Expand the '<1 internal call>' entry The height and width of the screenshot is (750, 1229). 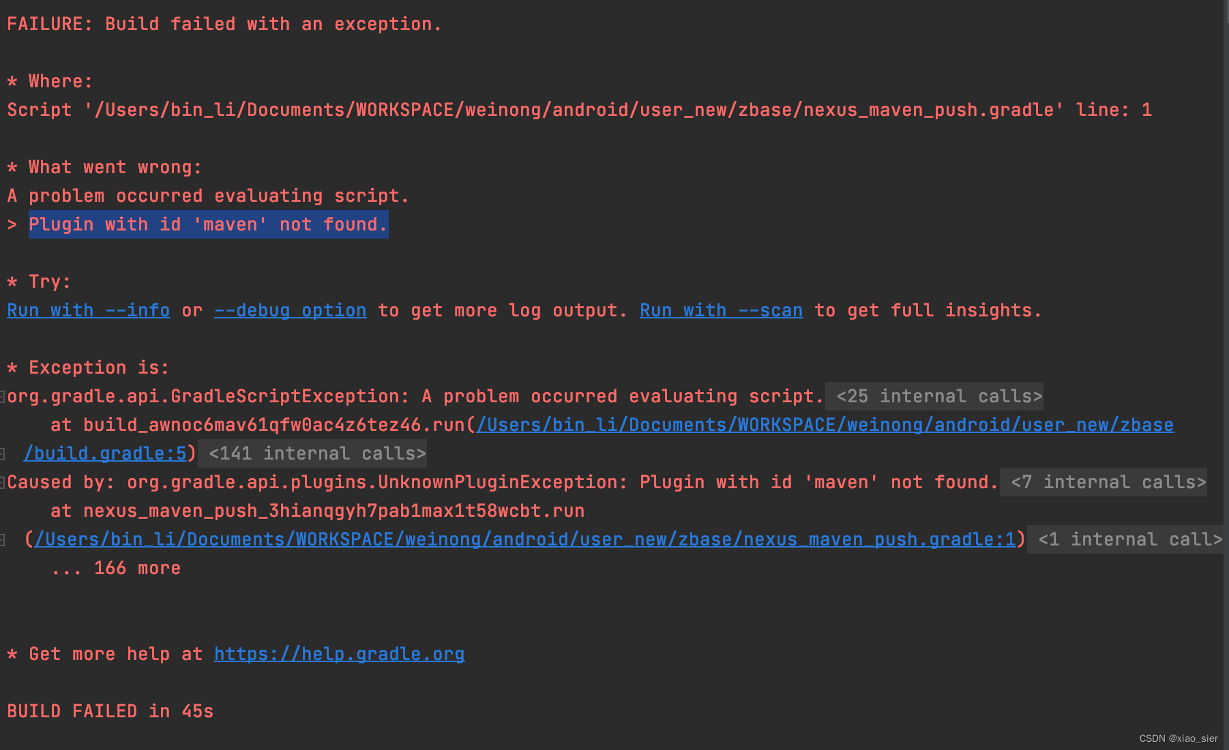point(1125,539)
